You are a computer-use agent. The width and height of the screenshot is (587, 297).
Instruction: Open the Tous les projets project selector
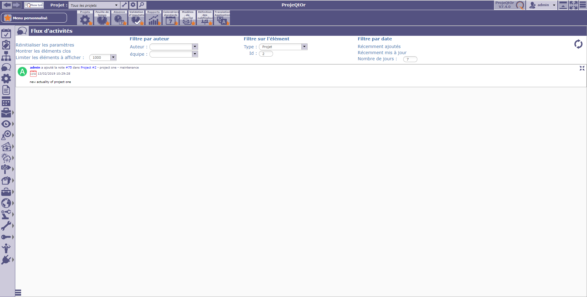(94, 5)
